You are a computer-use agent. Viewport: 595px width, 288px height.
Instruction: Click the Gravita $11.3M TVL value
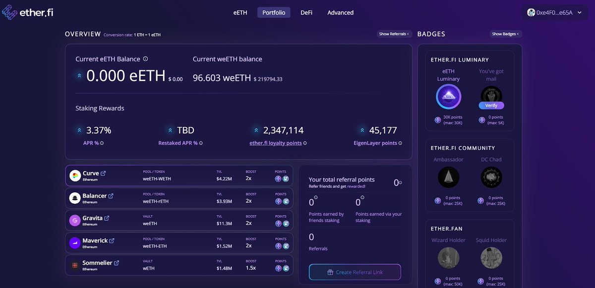click(224, 224)
